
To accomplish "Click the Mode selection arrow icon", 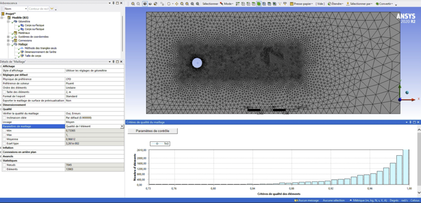I will click(x=222, y=4).
